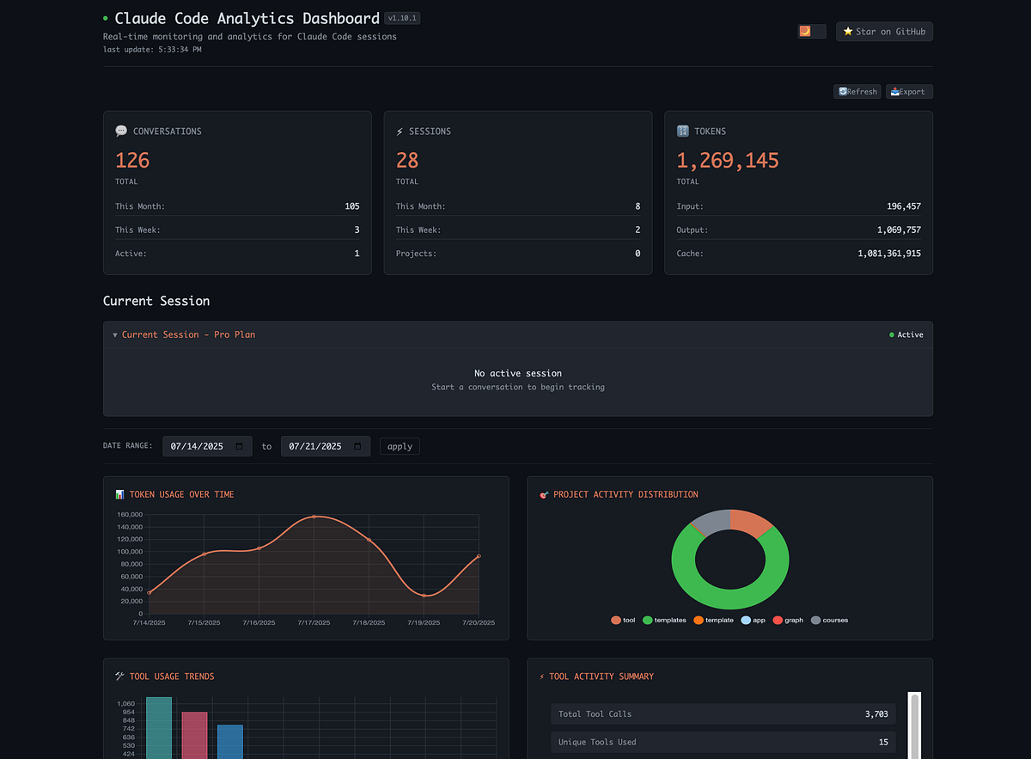The image size is (1031, 759).
Task: Toggle the dark mode moon switch
Action: [x=811, y=32]
